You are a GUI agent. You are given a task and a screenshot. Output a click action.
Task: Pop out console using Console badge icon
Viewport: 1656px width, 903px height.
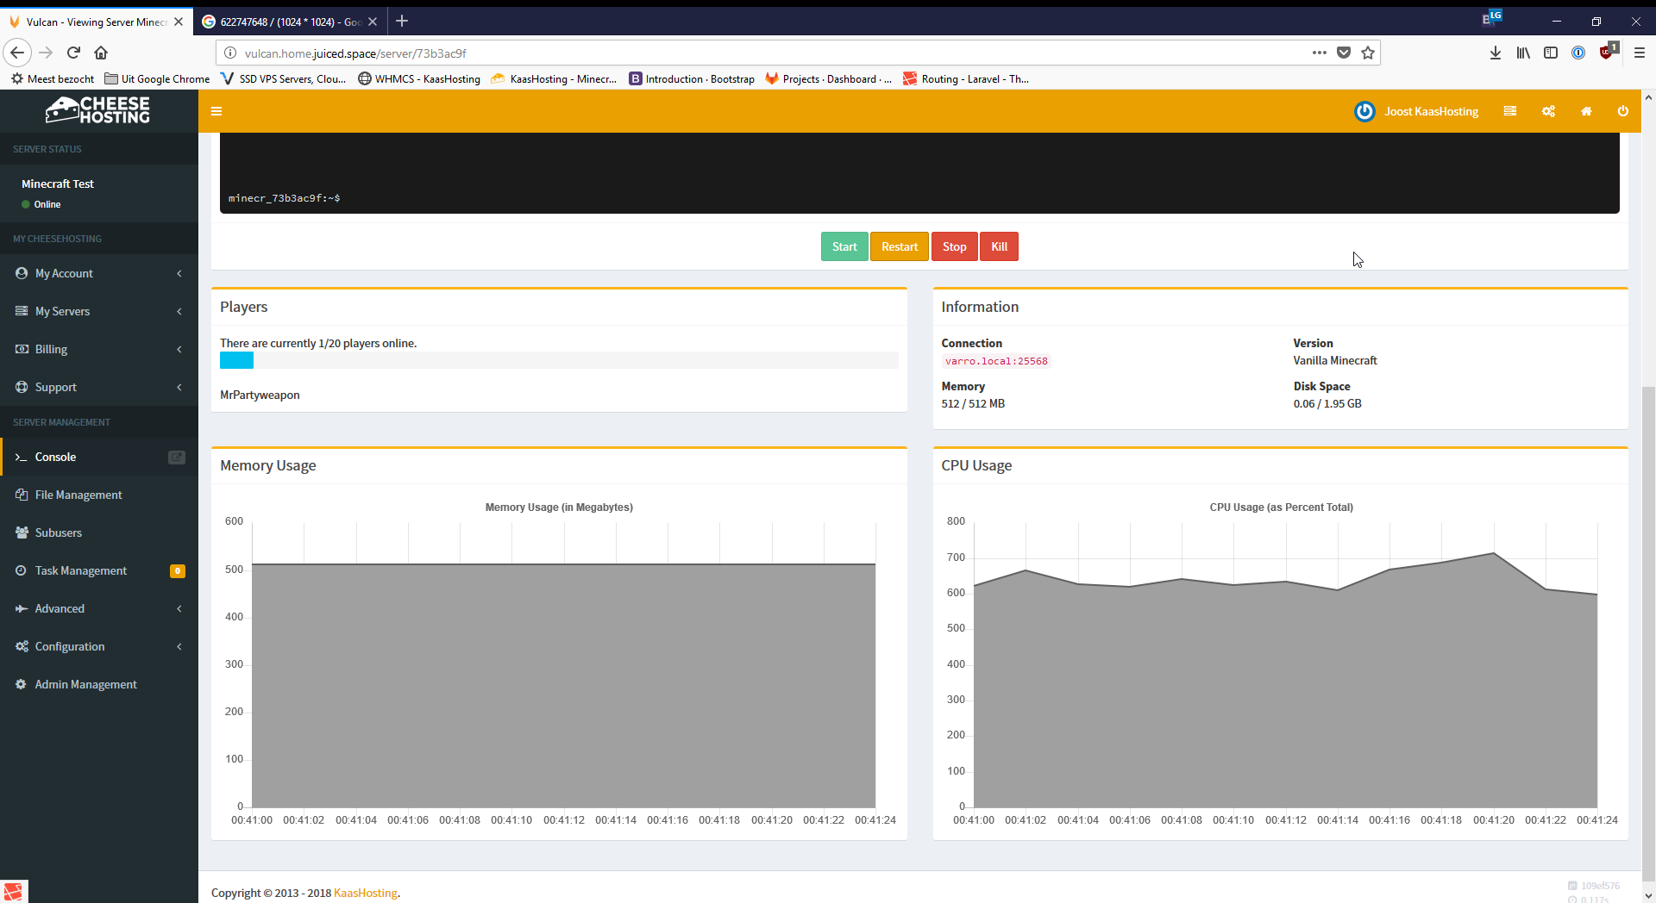(x=177, y=458)
